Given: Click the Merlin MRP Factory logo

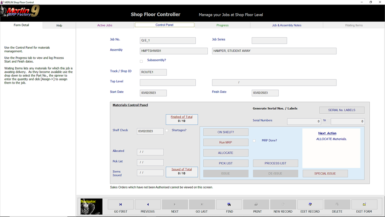Looking at the screenshot, I should tap(20, 11).
